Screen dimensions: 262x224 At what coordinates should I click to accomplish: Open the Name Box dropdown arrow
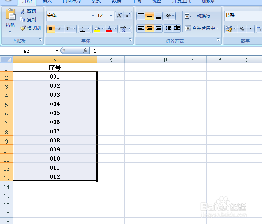[57, 51]
